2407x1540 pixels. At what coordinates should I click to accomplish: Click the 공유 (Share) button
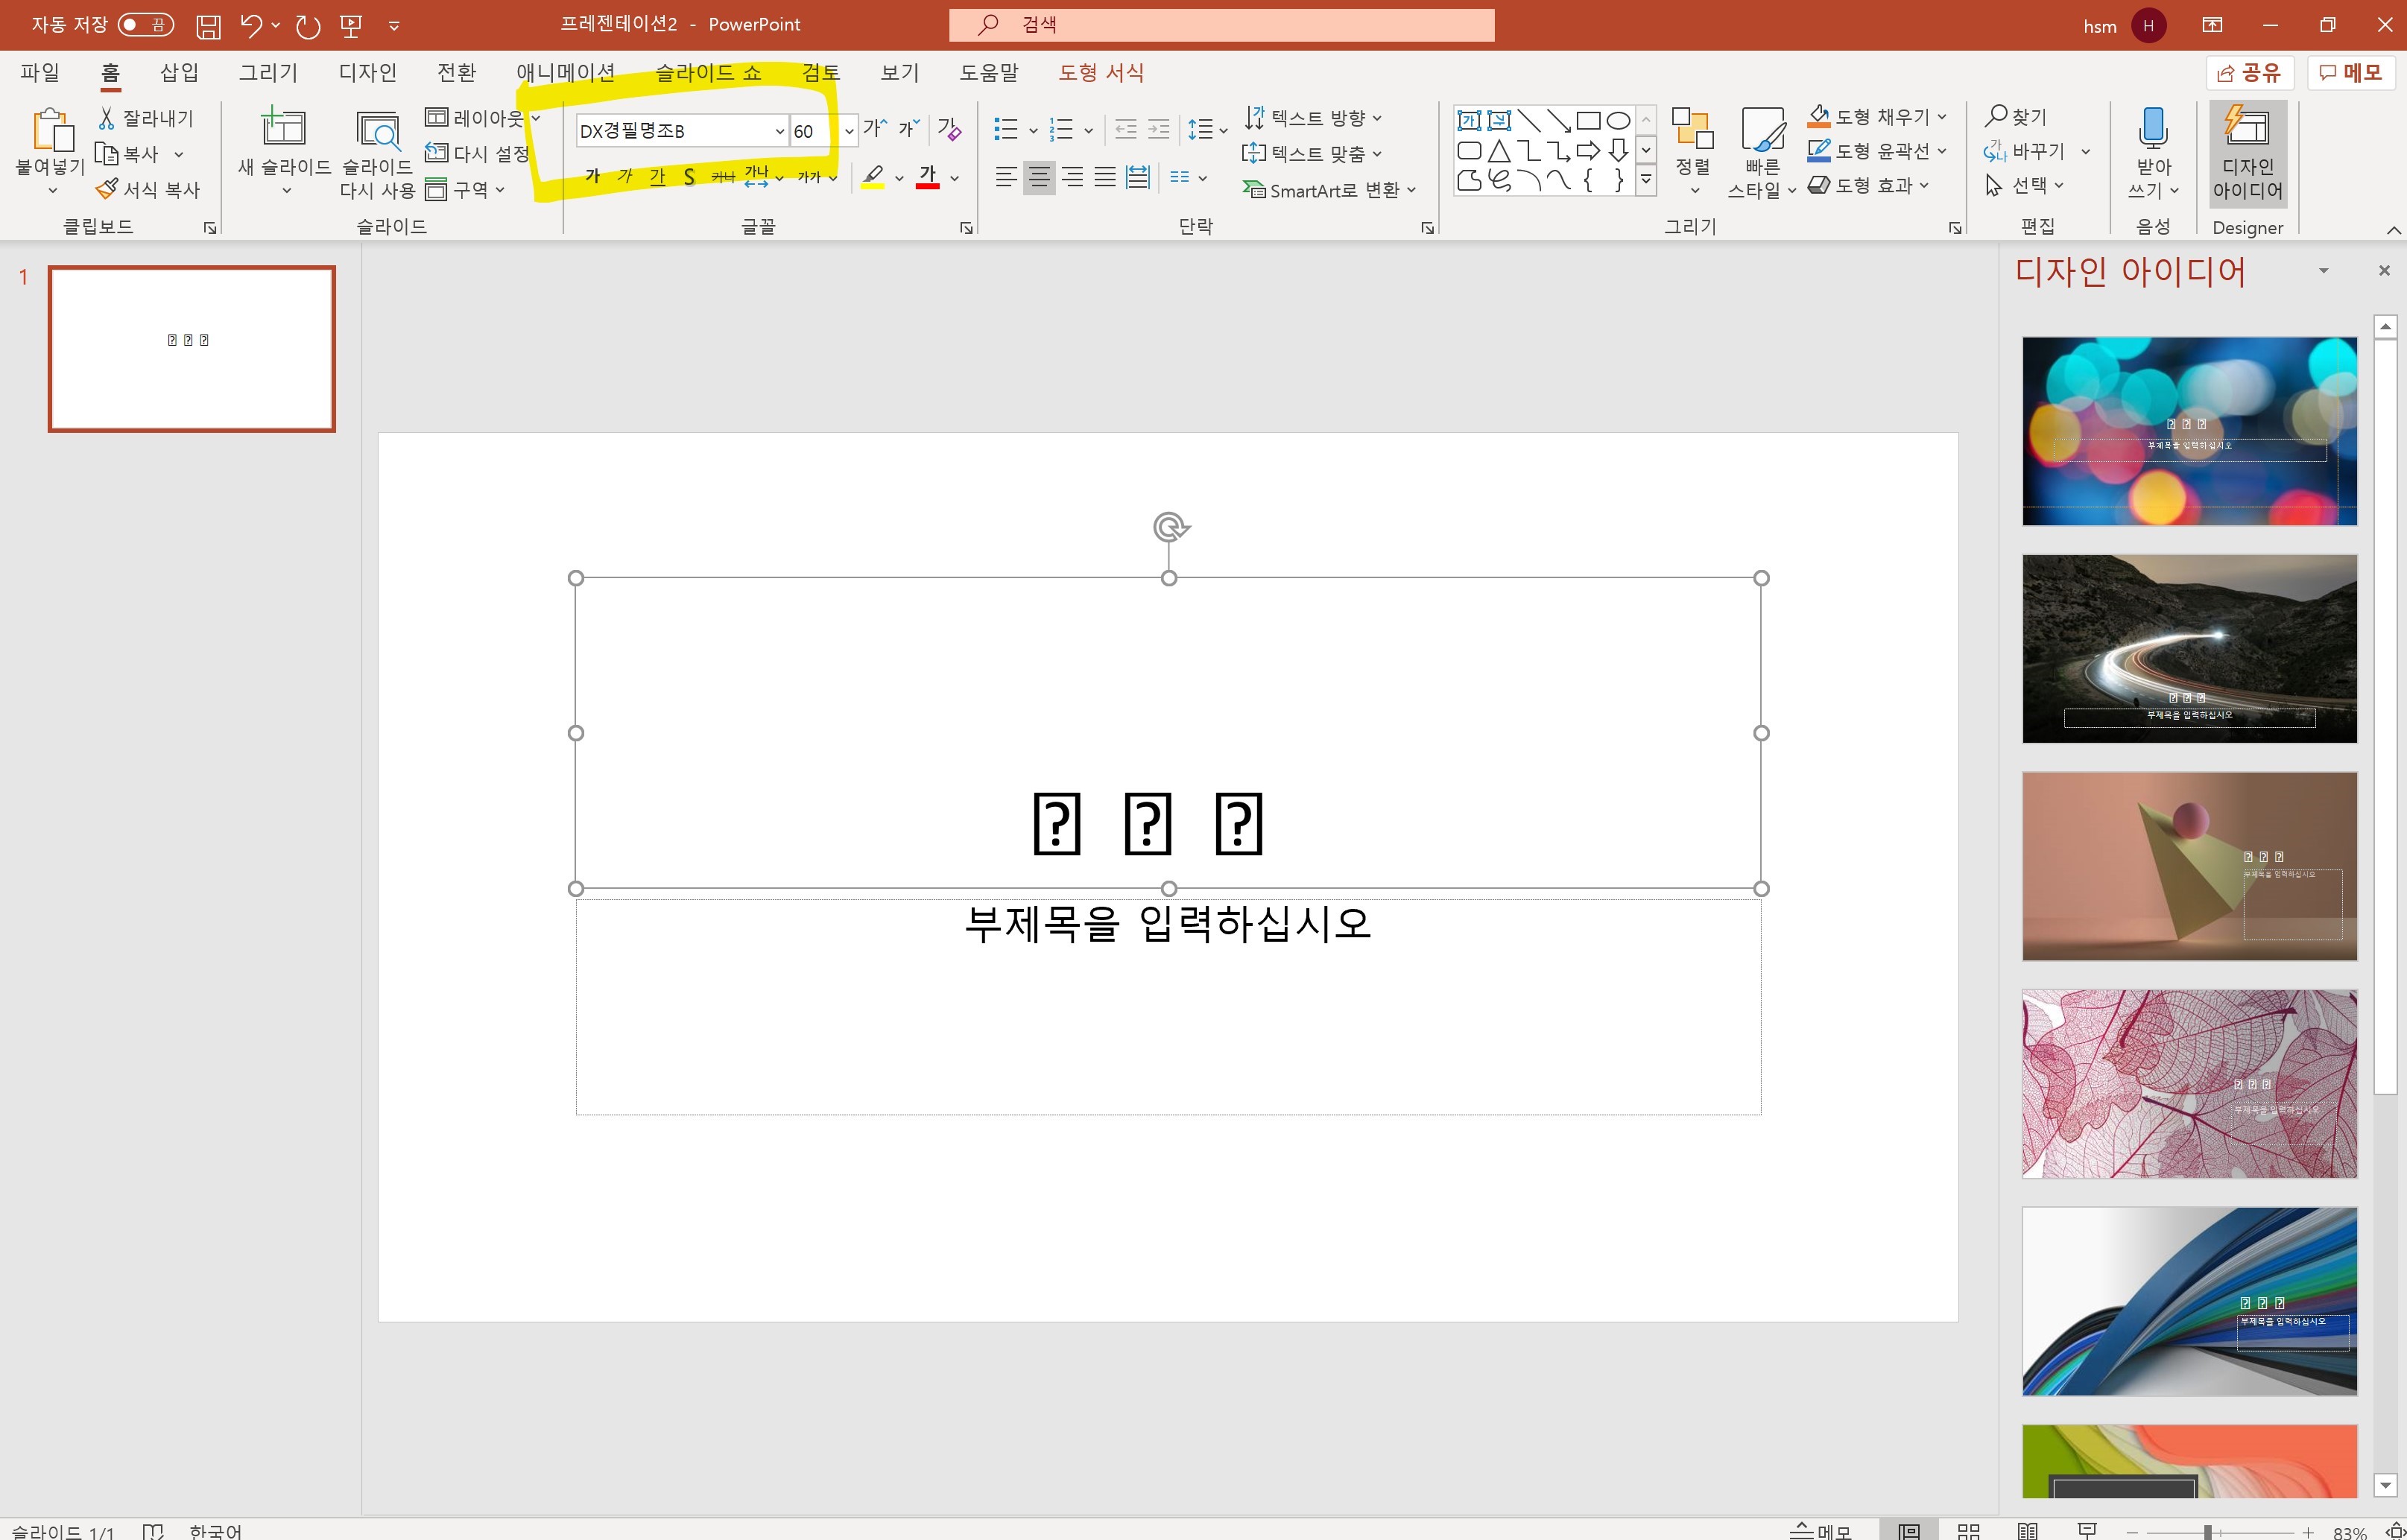pyautogui.click(x=2249, y=72)
